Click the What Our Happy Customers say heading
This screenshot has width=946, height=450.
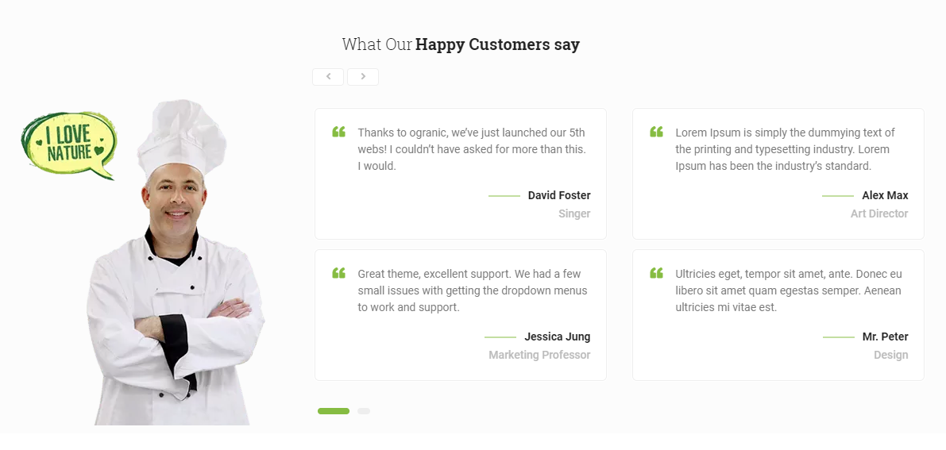pos(461,44)
